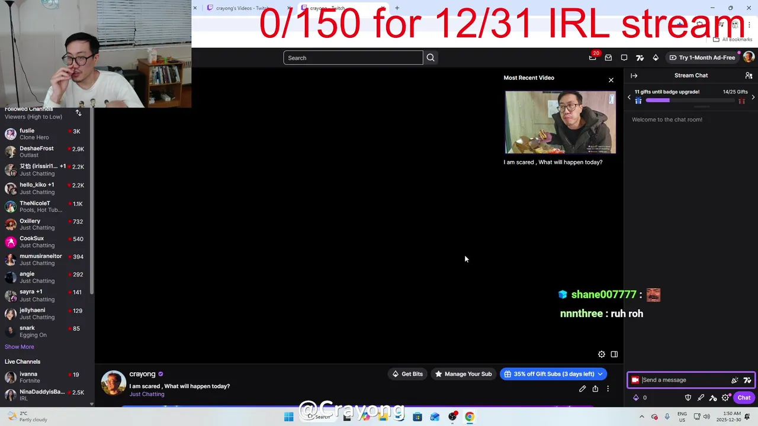The height and width of the screenshot is (426, 758).
Task: Click Manage Your Sub button
Action: 464,374
